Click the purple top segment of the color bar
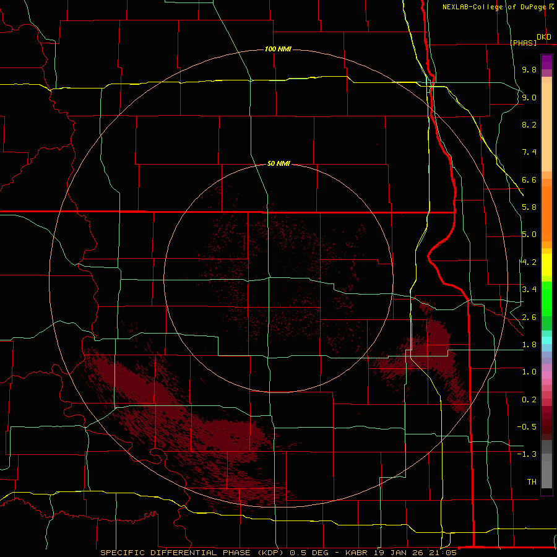Viewport: 557px width, 557px height. 546,62
